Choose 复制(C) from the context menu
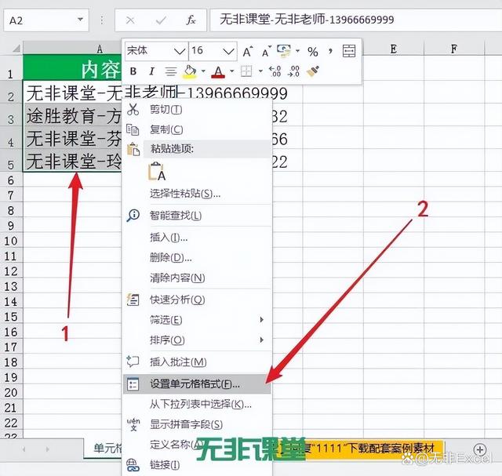The width and height of the screenshot is (502, 476). coord(197,129)
